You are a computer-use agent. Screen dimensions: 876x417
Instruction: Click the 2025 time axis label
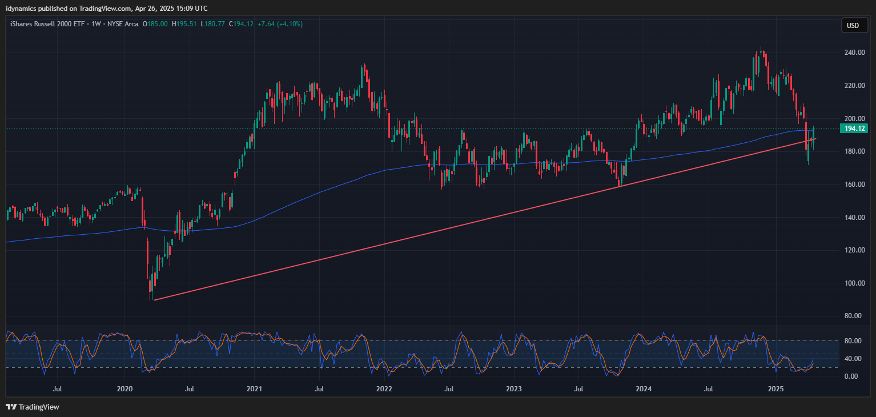[775, 389]
